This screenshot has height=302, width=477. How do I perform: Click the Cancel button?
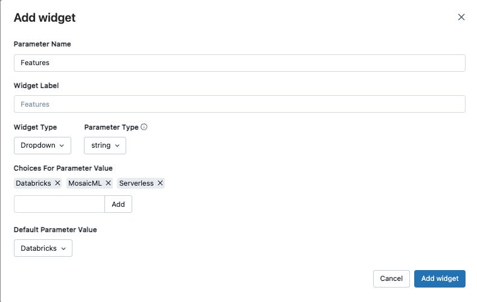391,278
